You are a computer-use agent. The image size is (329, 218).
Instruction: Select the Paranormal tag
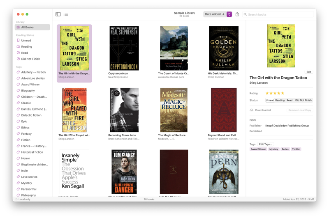(32, 189)
